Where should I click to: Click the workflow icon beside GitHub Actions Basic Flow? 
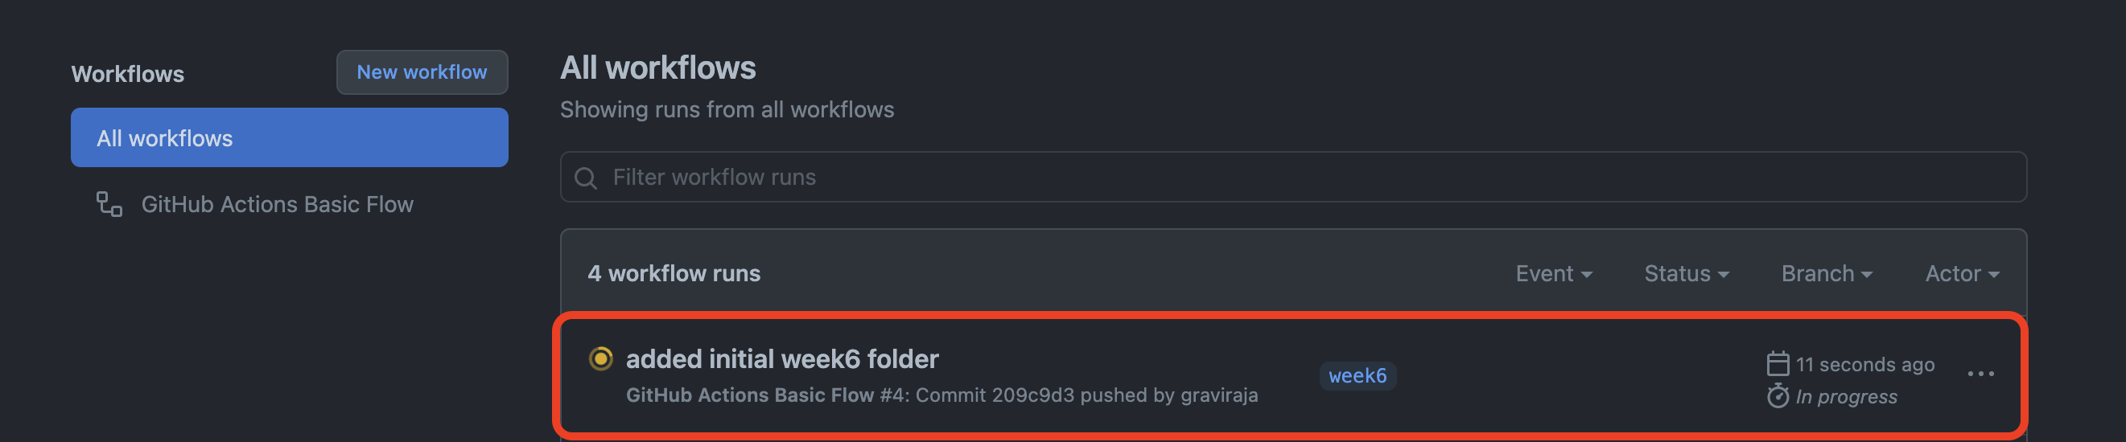[109, 204]
